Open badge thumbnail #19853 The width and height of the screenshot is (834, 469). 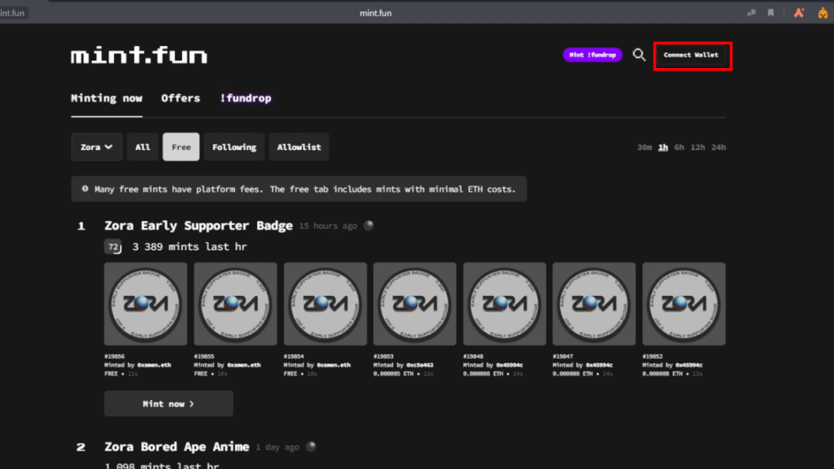(415, 304)
